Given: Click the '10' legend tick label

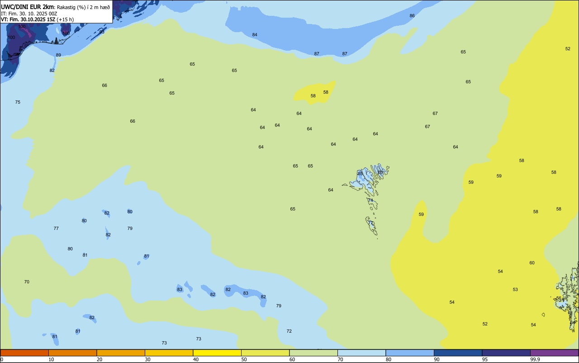Looking at the screenshot, I should point(52,359).
